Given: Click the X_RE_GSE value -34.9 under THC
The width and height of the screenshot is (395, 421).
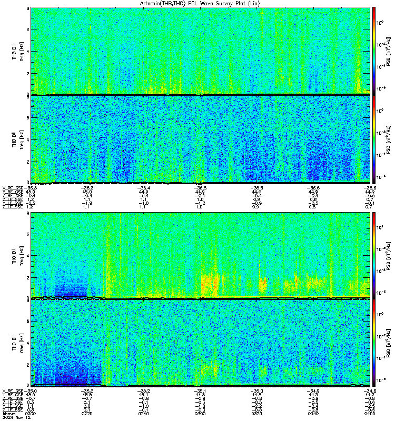Looking at the screenshot, I should tap(313, 391).
